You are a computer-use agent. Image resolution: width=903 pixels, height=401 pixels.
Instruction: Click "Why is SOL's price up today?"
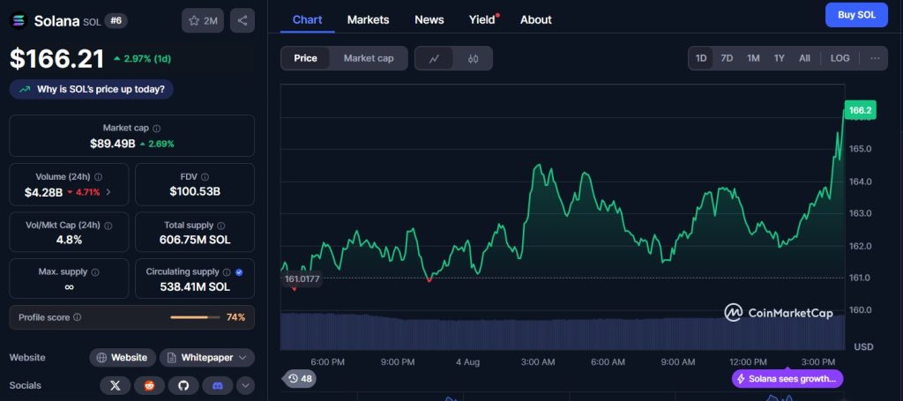[x=92, y=89]
